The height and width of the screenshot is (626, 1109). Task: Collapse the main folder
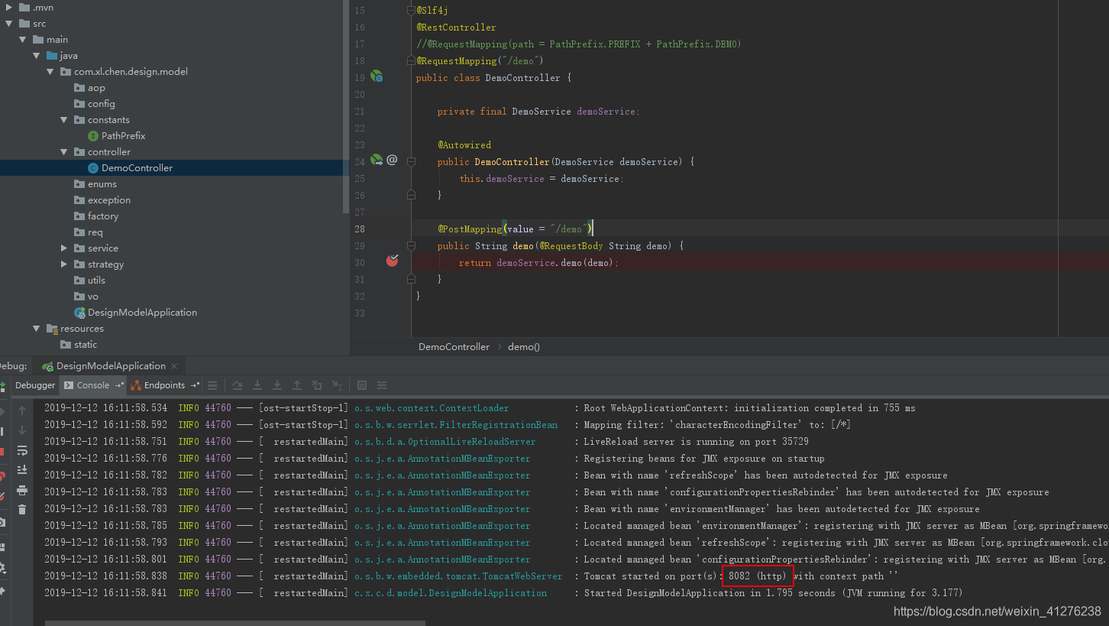(x=23, y=40)
